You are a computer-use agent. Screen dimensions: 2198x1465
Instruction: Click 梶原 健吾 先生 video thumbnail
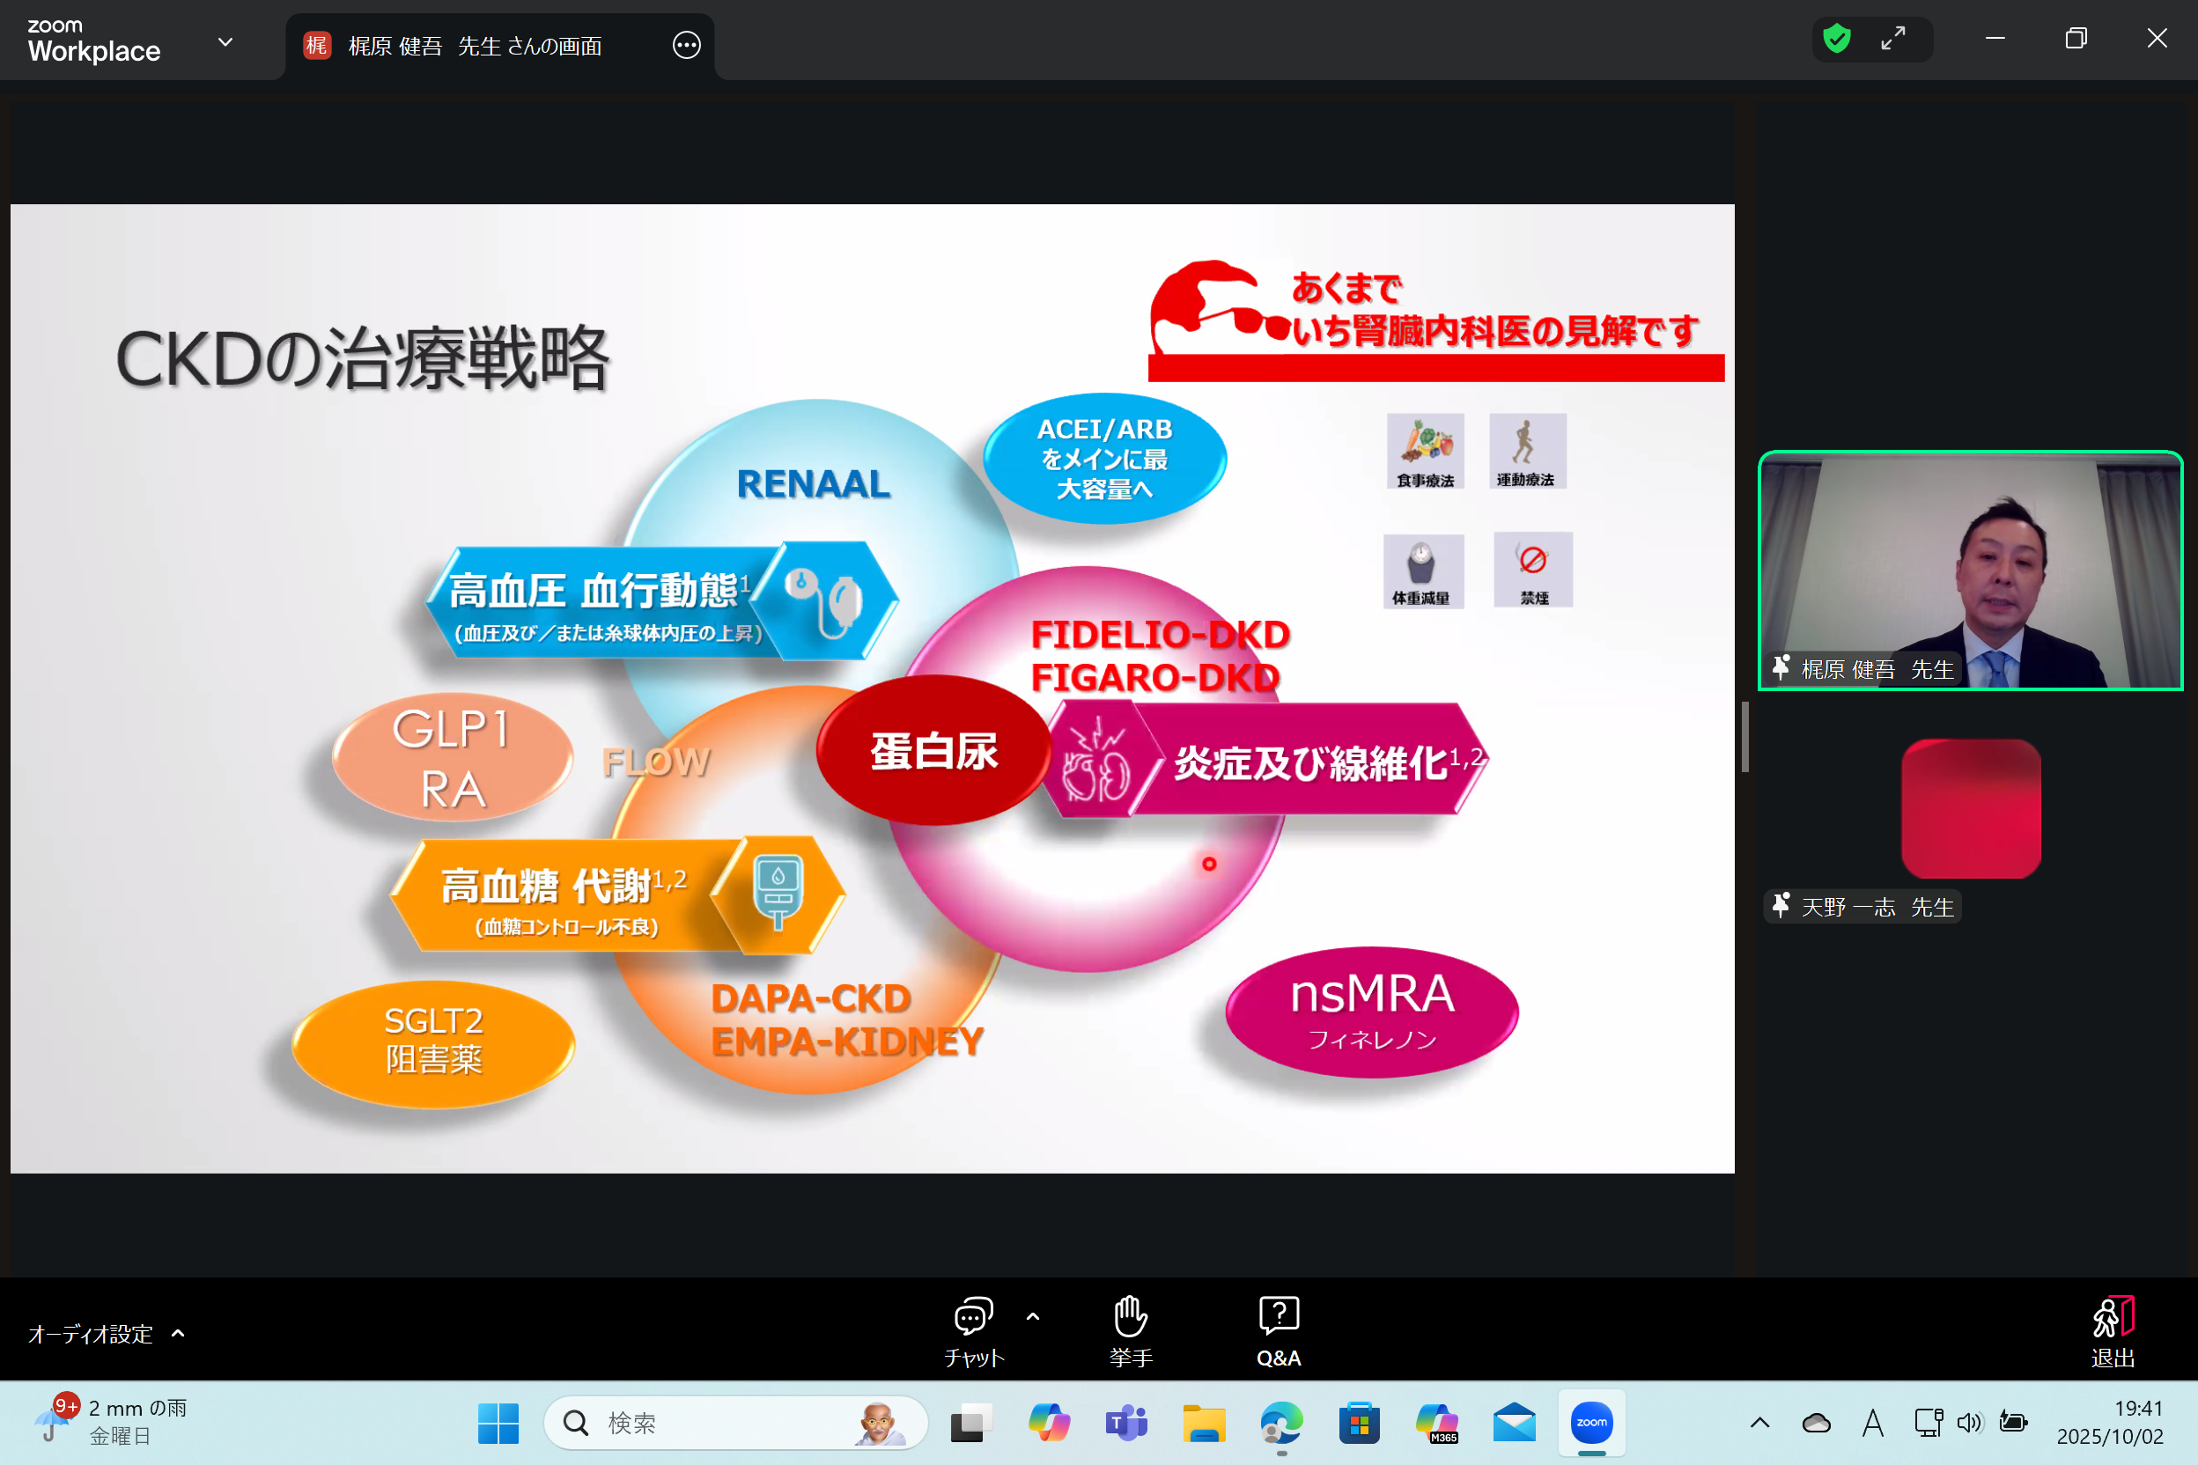pyautogui.click(x=1970, y=570)
